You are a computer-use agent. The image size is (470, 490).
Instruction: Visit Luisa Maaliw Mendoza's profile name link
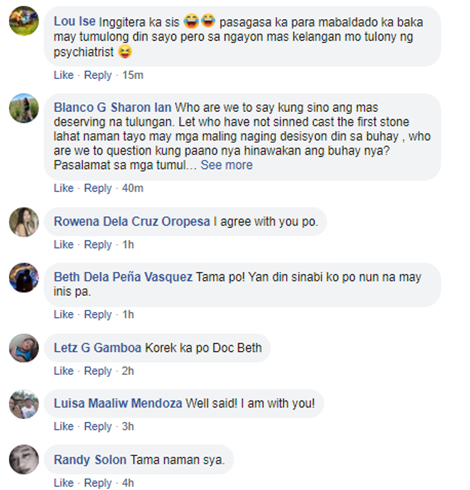118,403
